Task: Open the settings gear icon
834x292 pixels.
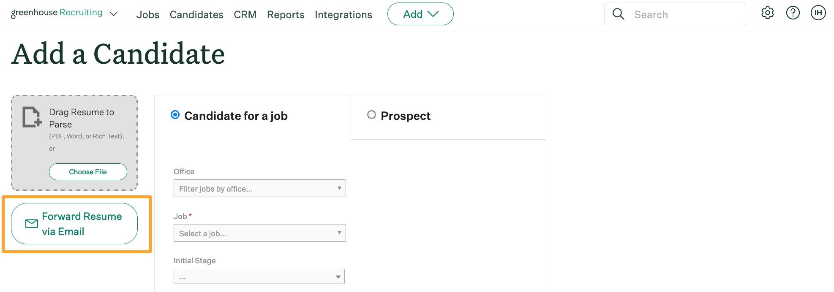Action: click(767, 13)
